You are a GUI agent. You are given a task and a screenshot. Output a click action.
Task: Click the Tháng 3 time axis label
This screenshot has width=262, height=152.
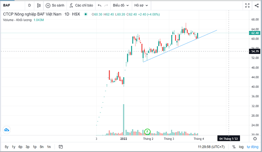169,139
